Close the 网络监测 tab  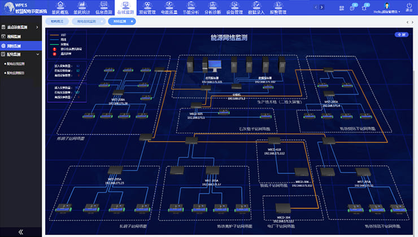132,21
